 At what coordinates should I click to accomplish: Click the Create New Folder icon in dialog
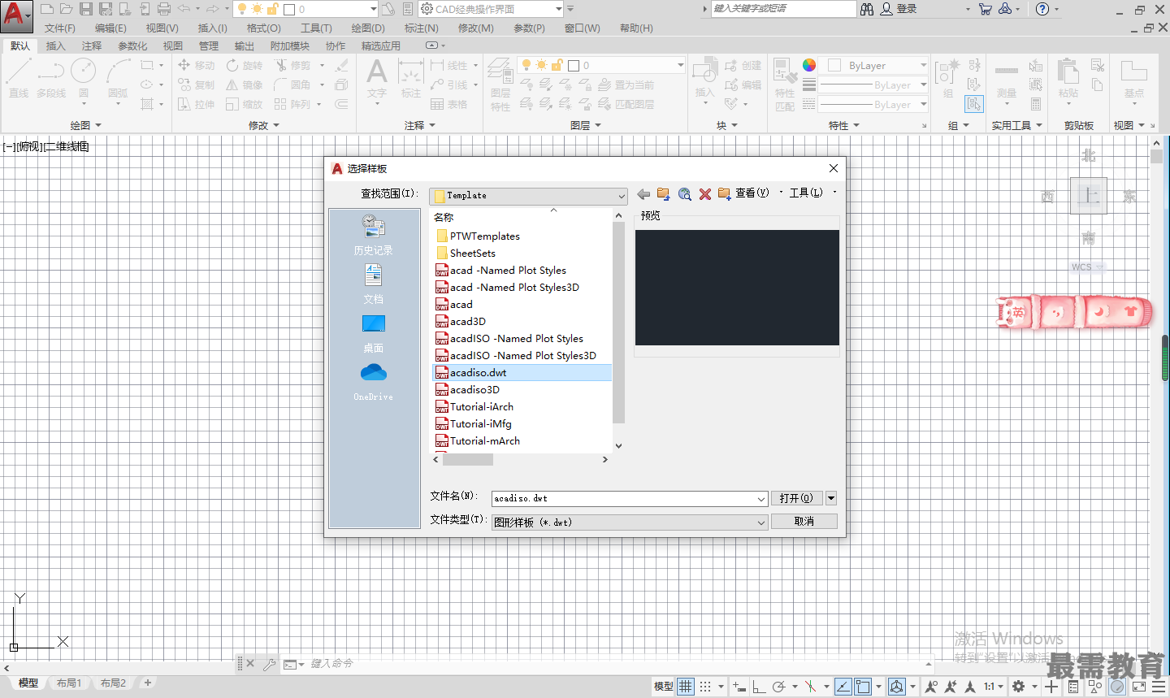[725, 193]
